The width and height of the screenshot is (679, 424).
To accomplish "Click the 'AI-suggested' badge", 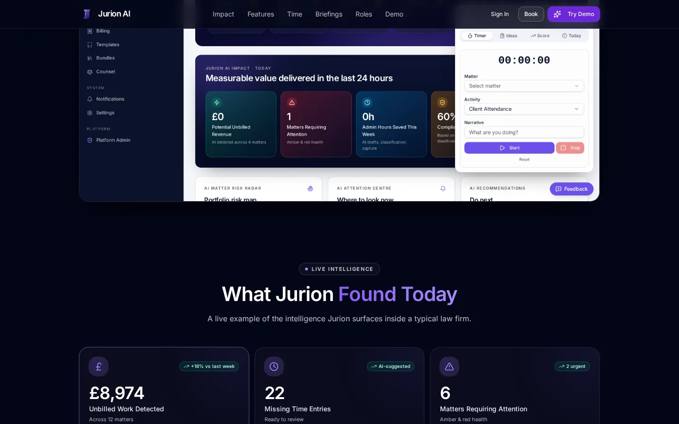I will [390, 367].
